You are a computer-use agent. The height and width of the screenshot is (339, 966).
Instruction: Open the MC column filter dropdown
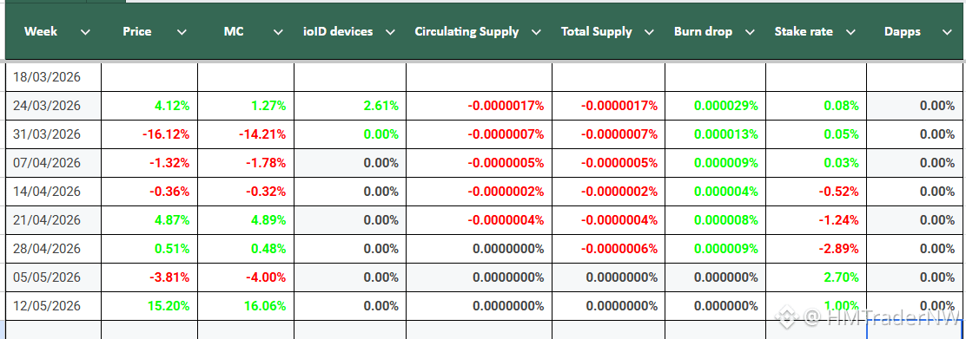click(x=279, y=32)
